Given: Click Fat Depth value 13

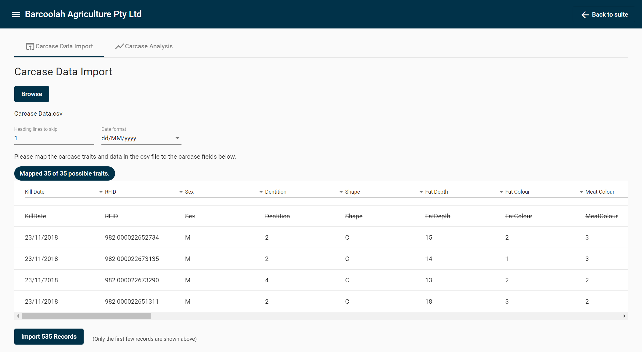Looking at the screenshot, I should [429, 280].
